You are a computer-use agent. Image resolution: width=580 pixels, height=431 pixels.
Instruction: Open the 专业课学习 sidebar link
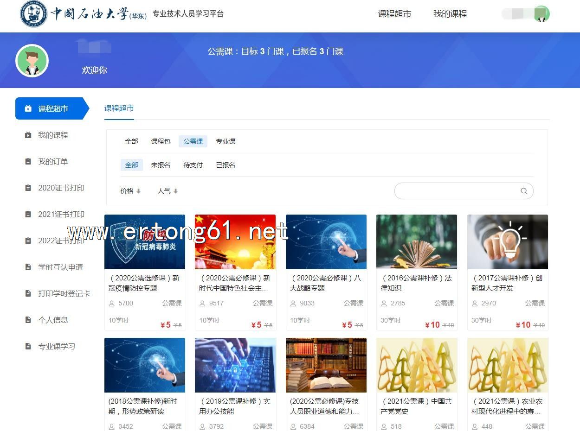click(x=56, y=346)
